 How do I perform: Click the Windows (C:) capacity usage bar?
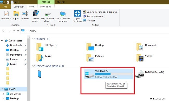(114, 74)
